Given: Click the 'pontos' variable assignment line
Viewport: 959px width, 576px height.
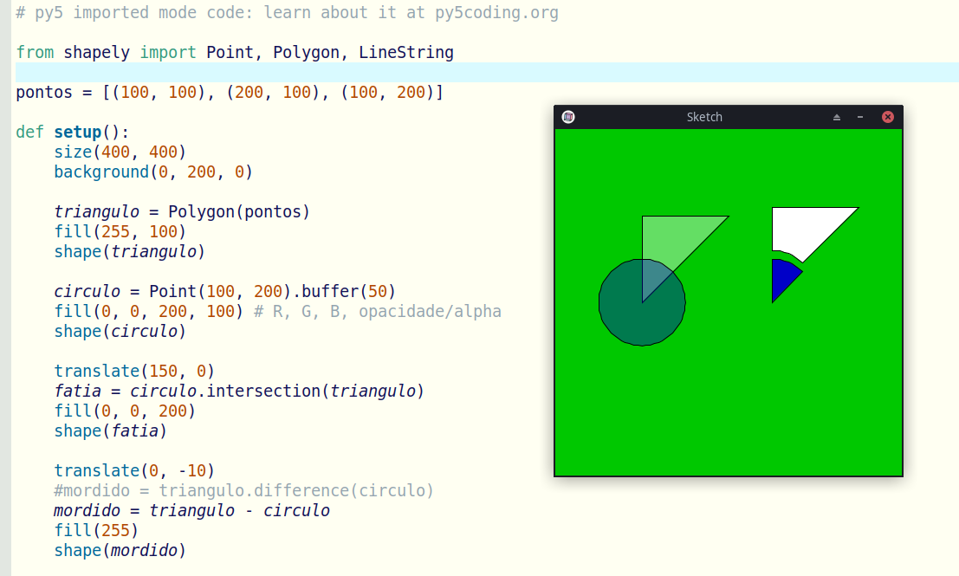Looking at the screenshot, I should [x=230, y=93].
